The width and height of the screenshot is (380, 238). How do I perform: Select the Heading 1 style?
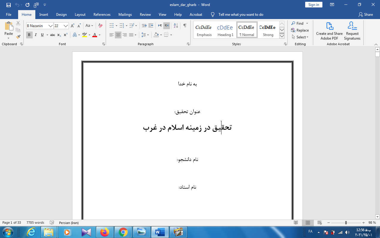(225, 30)
